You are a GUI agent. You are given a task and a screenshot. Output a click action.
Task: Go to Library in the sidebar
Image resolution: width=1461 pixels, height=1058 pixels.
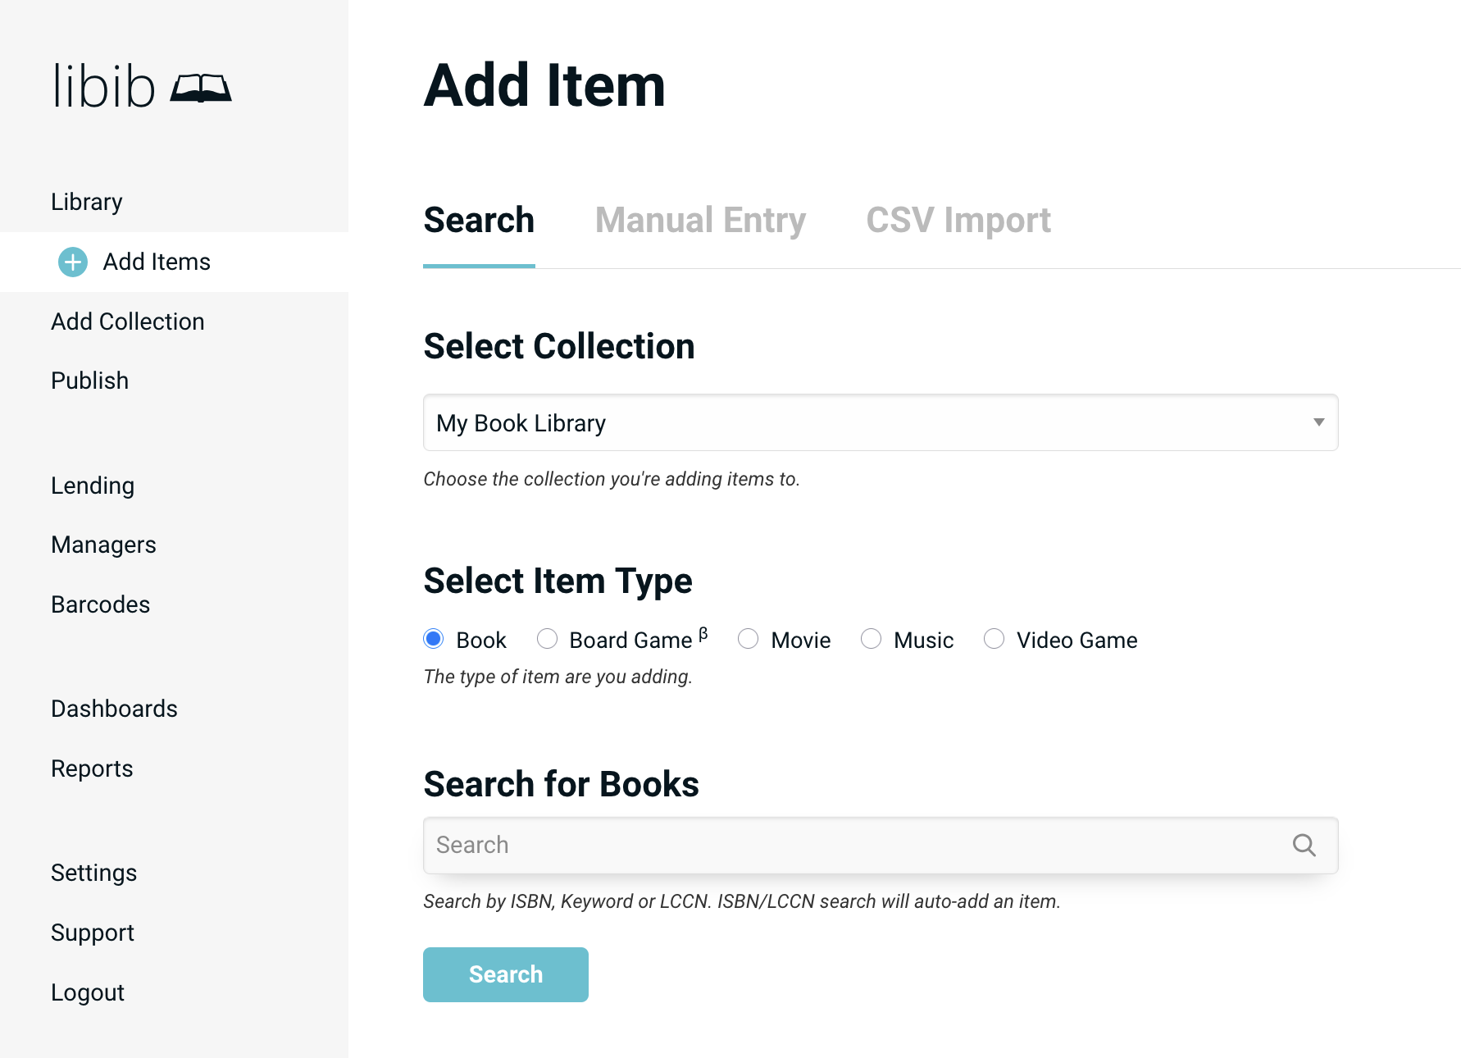[x=87, y=202]
